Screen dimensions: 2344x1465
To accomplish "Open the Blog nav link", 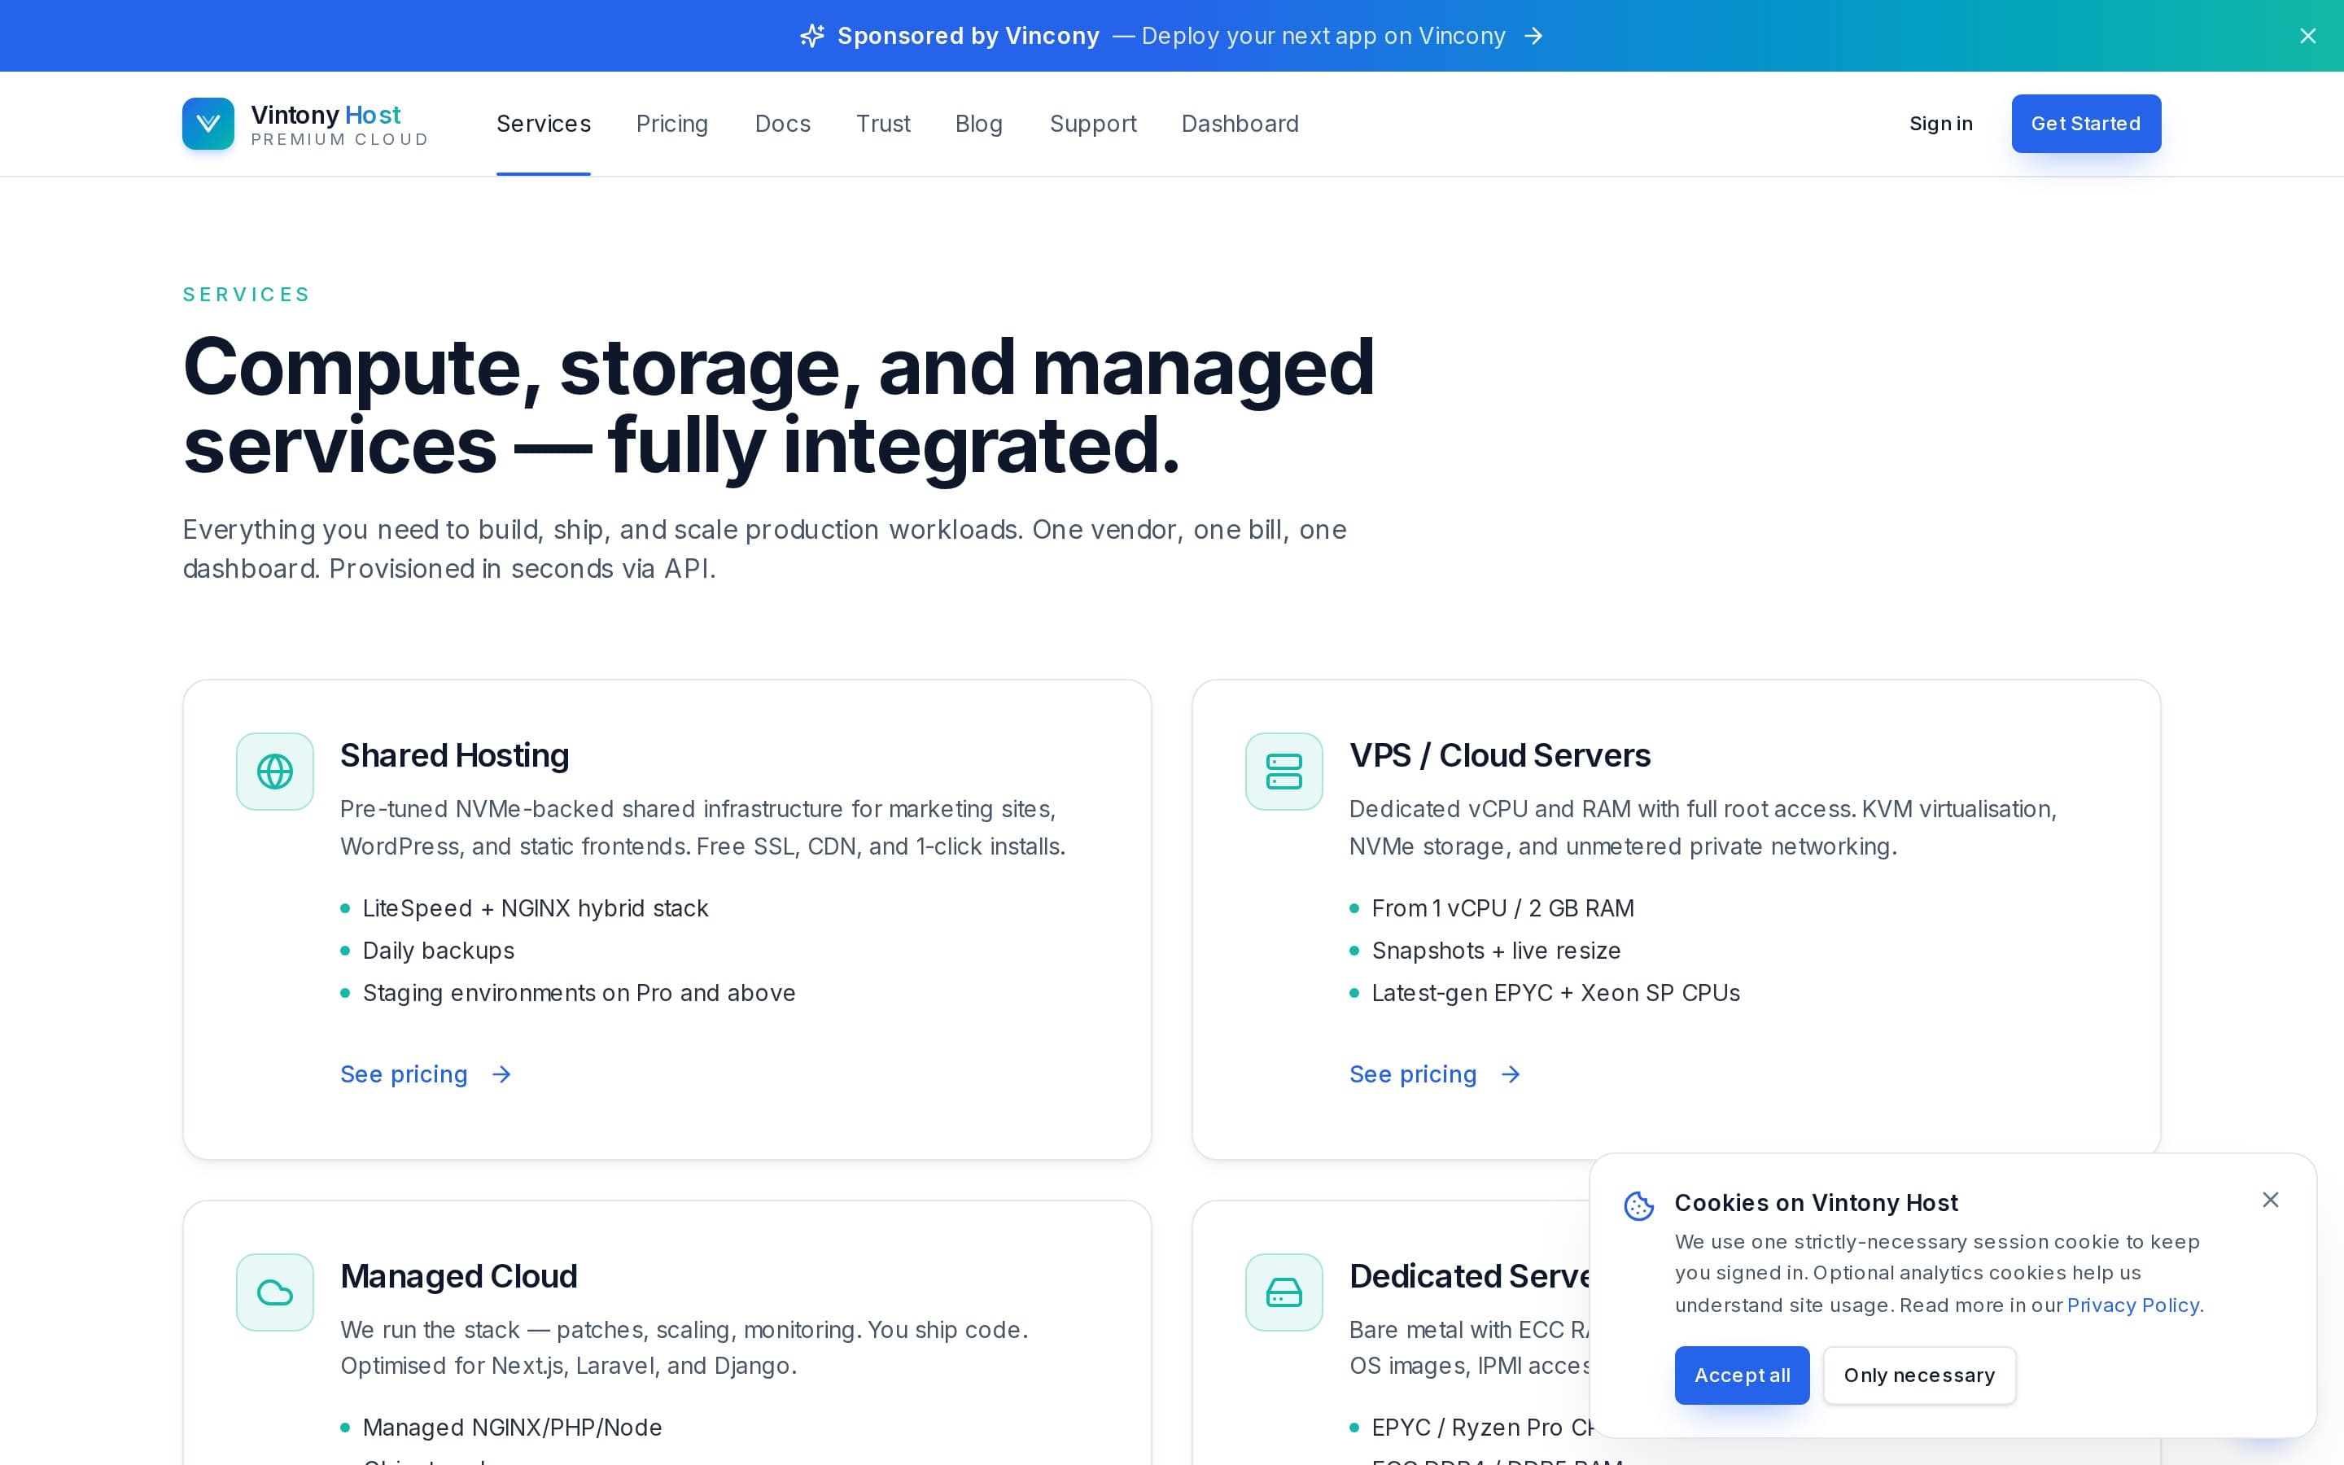I will coord(979,124).
